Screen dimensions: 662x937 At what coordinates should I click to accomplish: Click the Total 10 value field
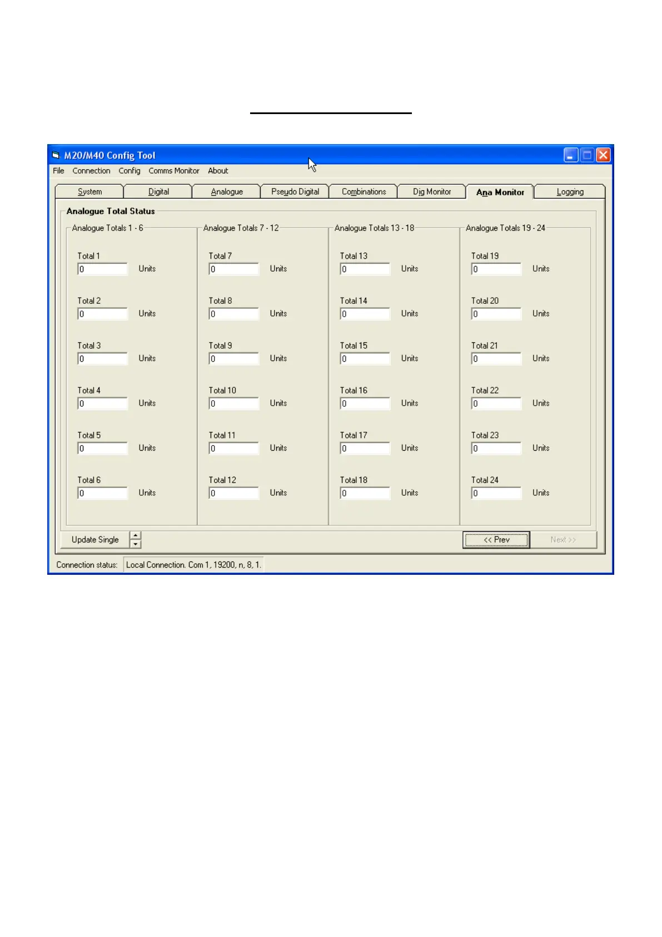tap(233, 403)
